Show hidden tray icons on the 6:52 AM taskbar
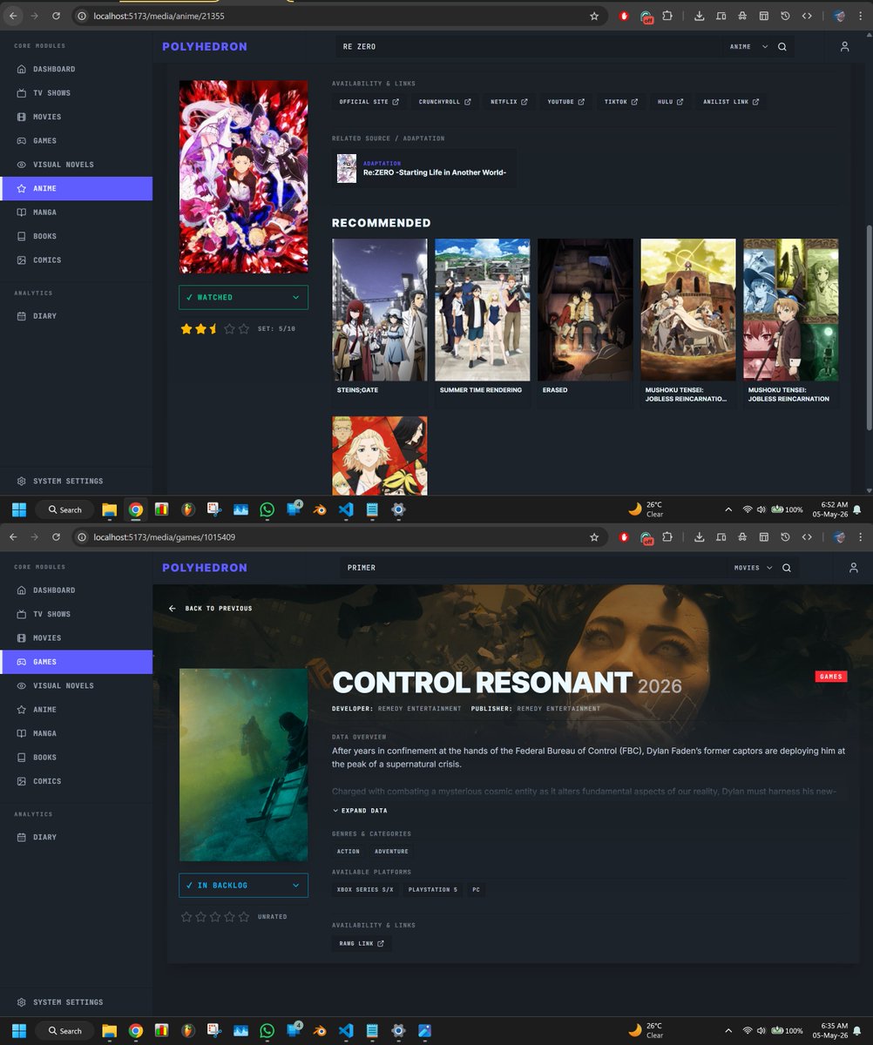 pos(728,509)
